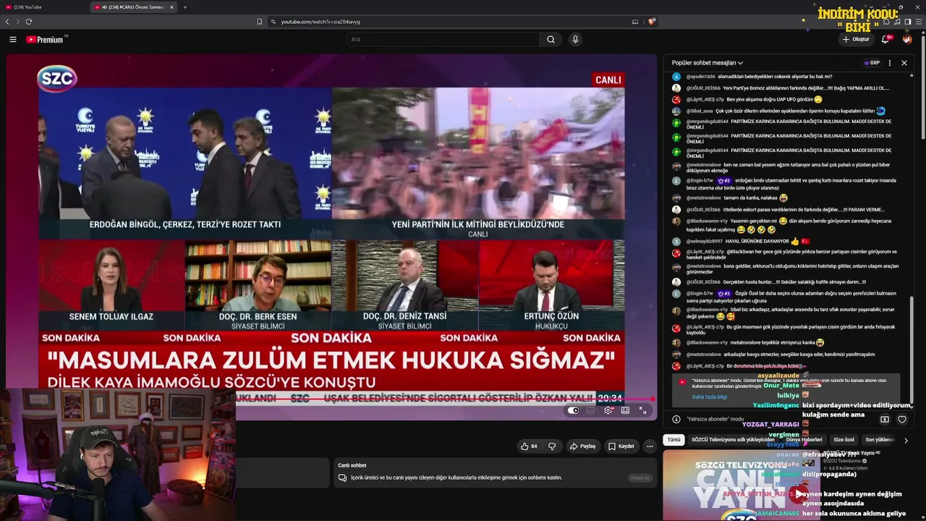Toggle the autoplay switch in player
This screenshot has height=521, width=926.
pyautogui.click(x=573, y=410)
